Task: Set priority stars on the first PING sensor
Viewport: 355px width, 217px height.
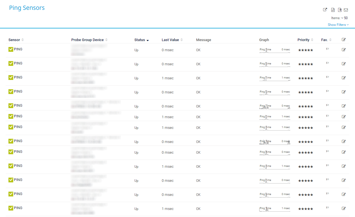Action: point(306,50)
